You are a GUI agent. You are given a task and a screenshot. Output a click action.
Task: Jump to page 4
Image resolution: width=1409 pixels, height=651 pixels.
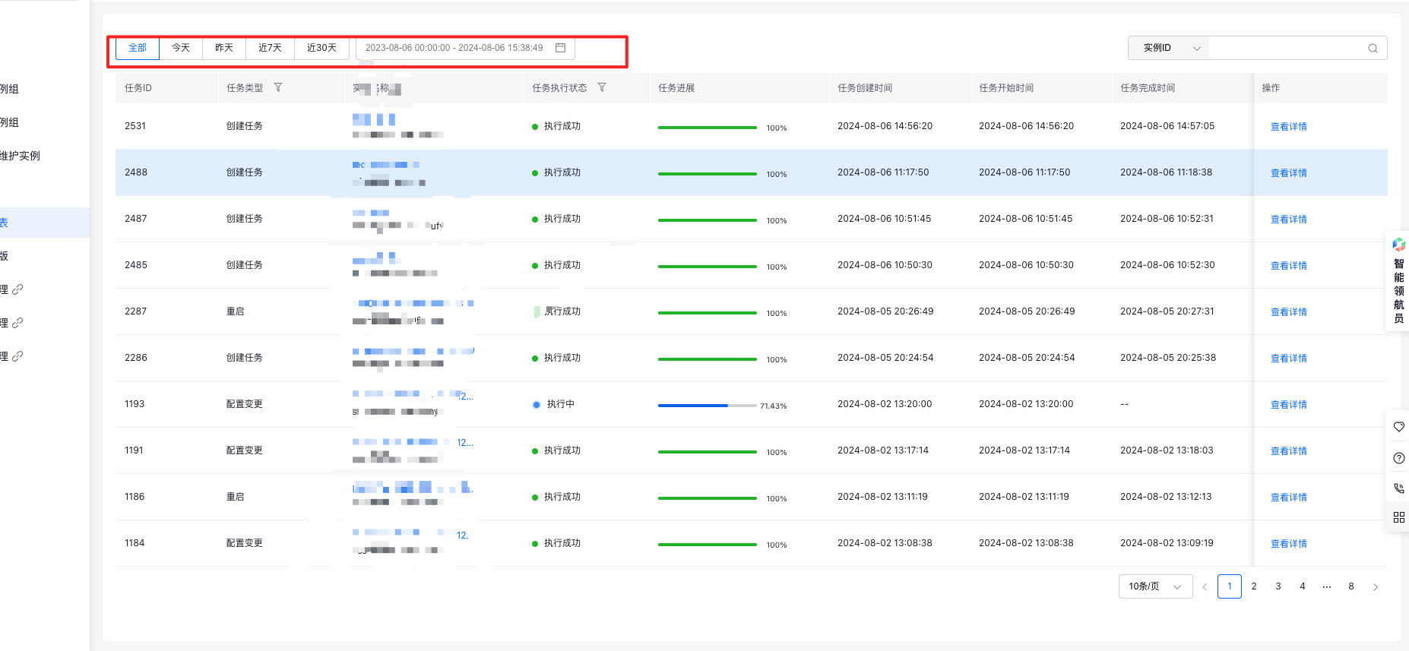[1303, 586]
